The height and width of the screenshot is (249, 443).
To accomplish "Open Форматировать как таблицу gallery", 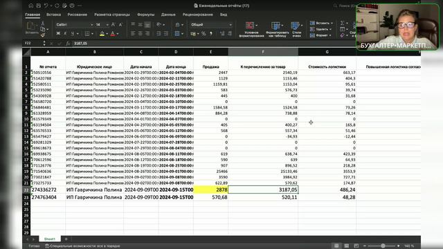I will coord(278,29).
